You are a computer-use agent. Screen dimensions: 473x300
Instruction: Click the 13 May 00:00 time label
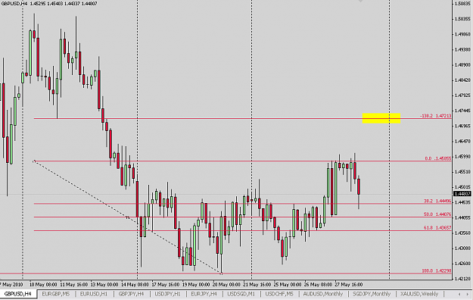pos(104,285)
